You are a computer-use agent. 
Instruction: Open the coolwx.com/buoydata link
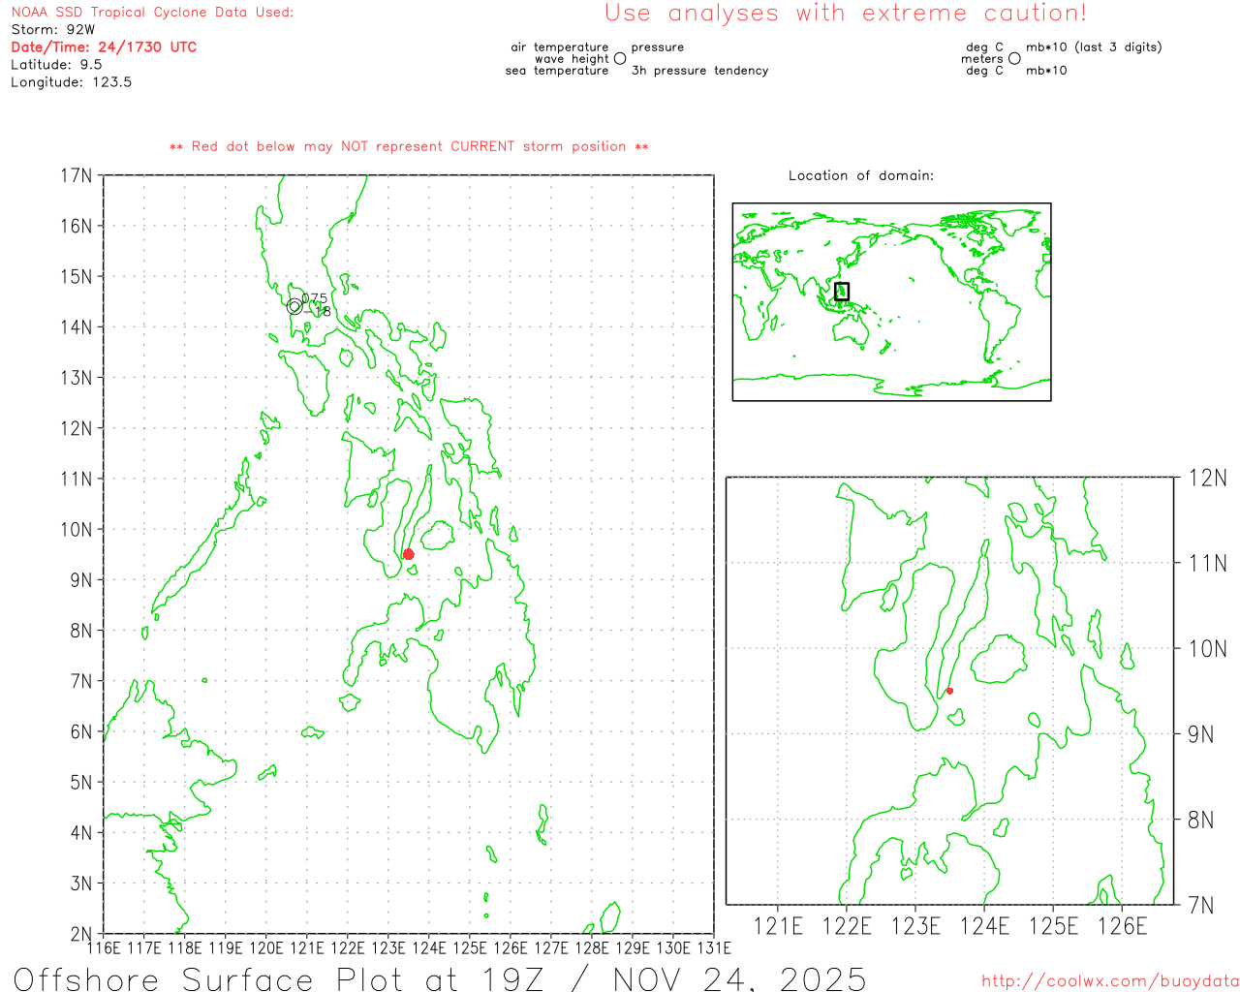[1110, 981]
